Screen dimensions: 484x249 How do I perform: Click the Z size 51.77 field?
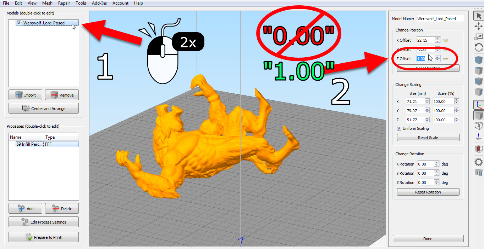[x=416, y=120]
